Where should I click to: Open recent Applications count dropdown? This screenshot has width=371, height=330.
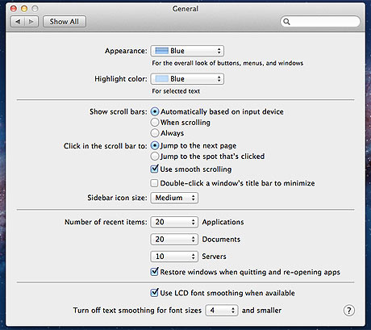coord(174,222)
